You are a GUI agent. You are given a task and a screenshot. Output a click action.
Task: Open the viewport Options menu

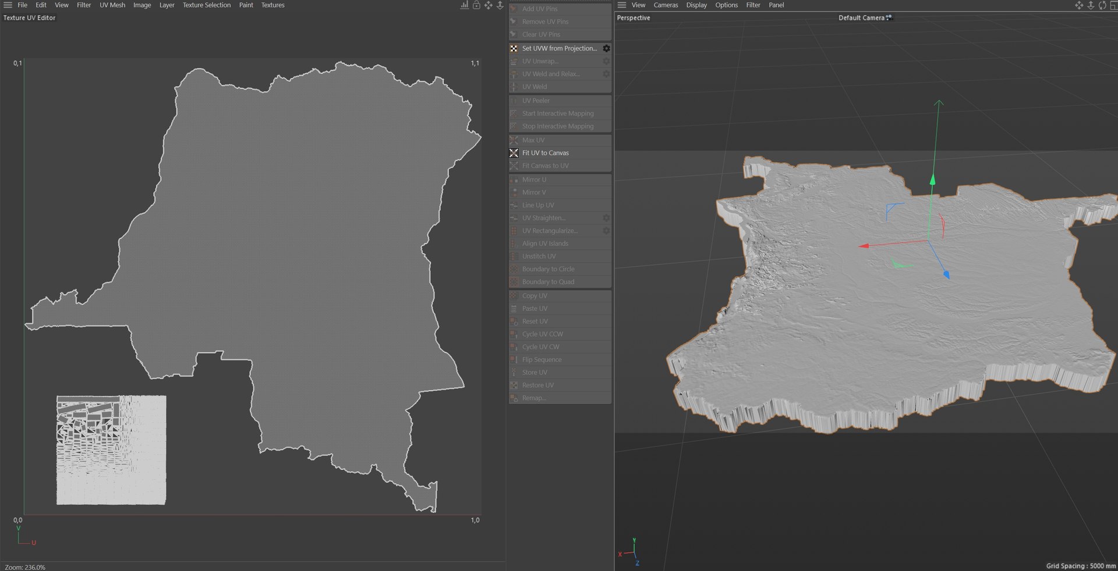click(727, 5)
